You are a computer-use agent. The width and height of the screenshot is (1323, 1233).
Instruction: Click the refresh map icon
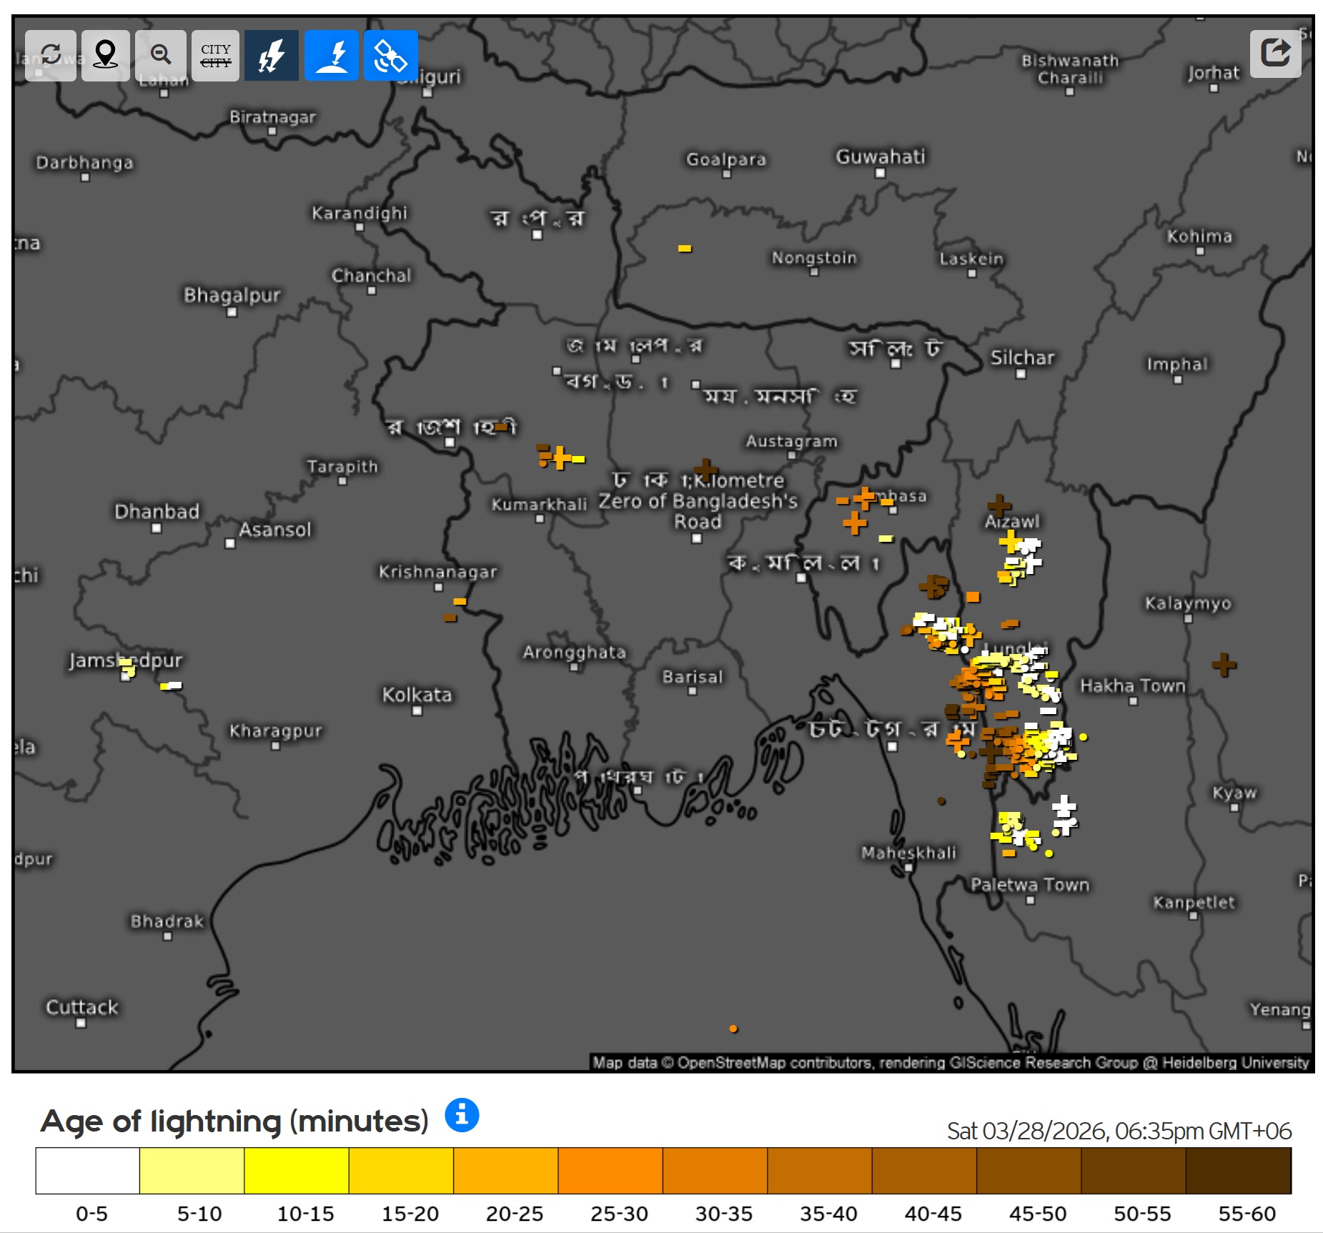pos(50,55)
